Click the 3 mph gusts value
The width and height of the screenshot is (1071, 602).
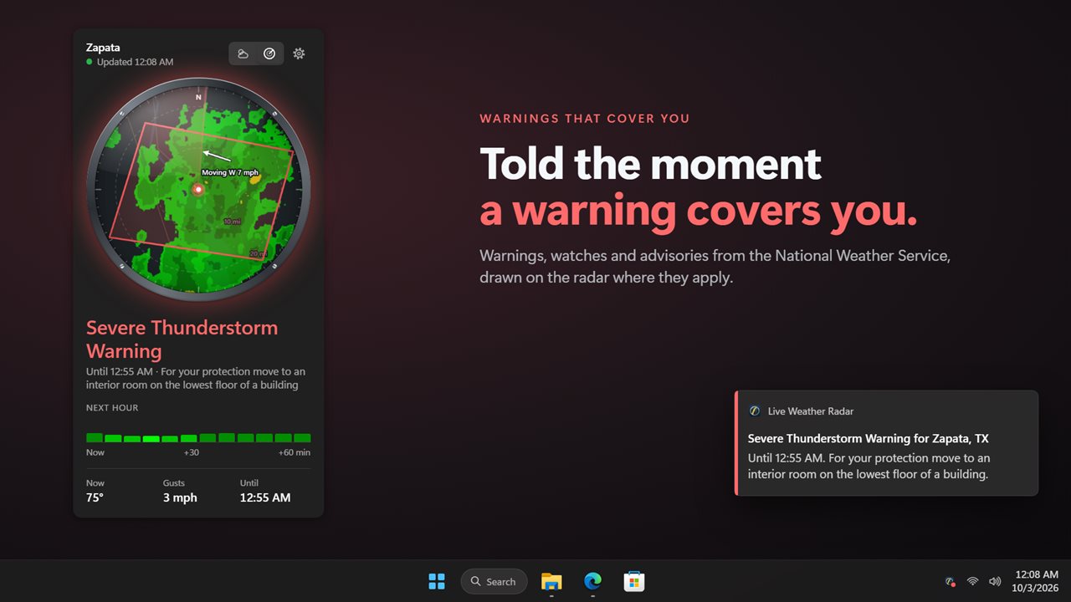[180, 497]
